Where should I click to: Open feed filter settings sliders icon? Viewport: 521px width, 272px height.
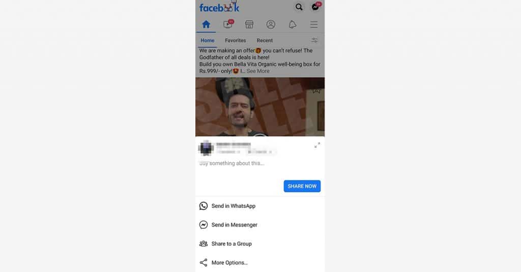click(x=314, y=41)
